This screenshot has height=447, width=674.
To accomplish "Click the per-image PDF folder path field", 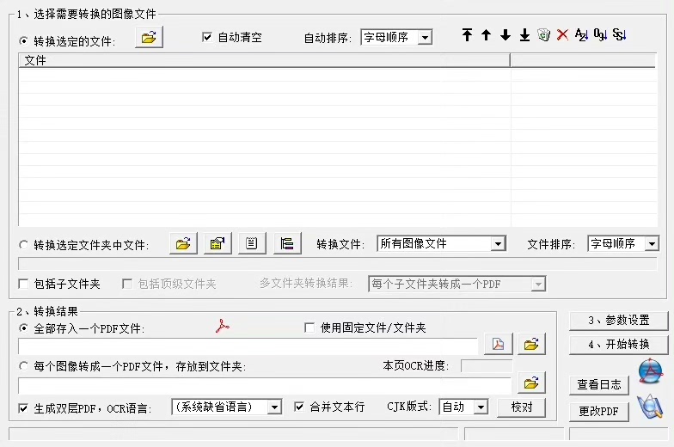I will pos(265,385).
